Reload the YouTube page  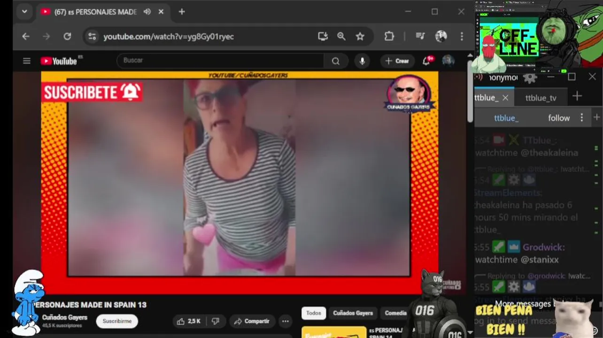pyautogui.click(x=67, y=36)
